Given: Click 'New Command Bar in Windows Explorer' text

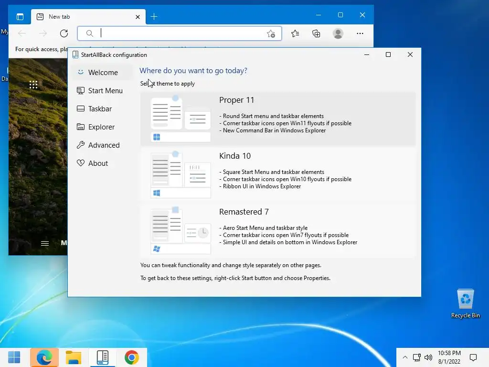Looking at the screenshot, I should point(274,130).
